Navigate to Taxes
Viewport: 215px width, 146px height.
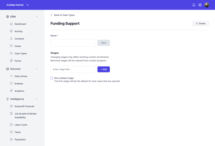(x=18, y=132)
